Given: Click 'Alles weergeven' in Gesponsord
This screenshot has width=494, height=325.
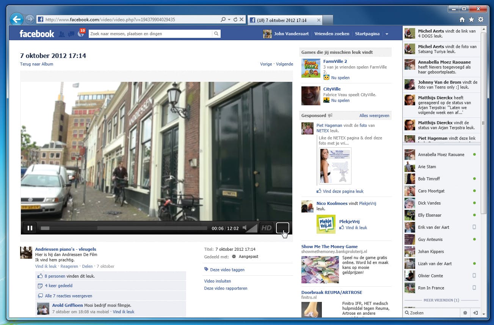Looking at the screenshot, I should [374, 116].
